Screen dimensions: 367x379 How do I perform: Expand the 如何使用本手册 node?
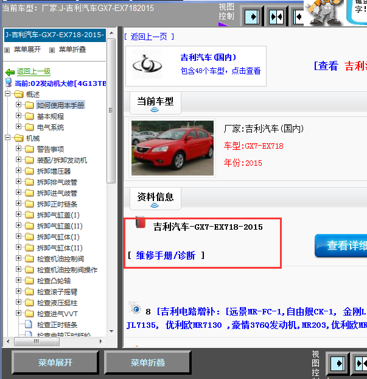click(x=18, y=104)
